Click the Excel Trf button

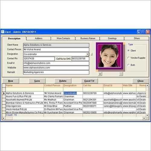(x=89, y=81)
